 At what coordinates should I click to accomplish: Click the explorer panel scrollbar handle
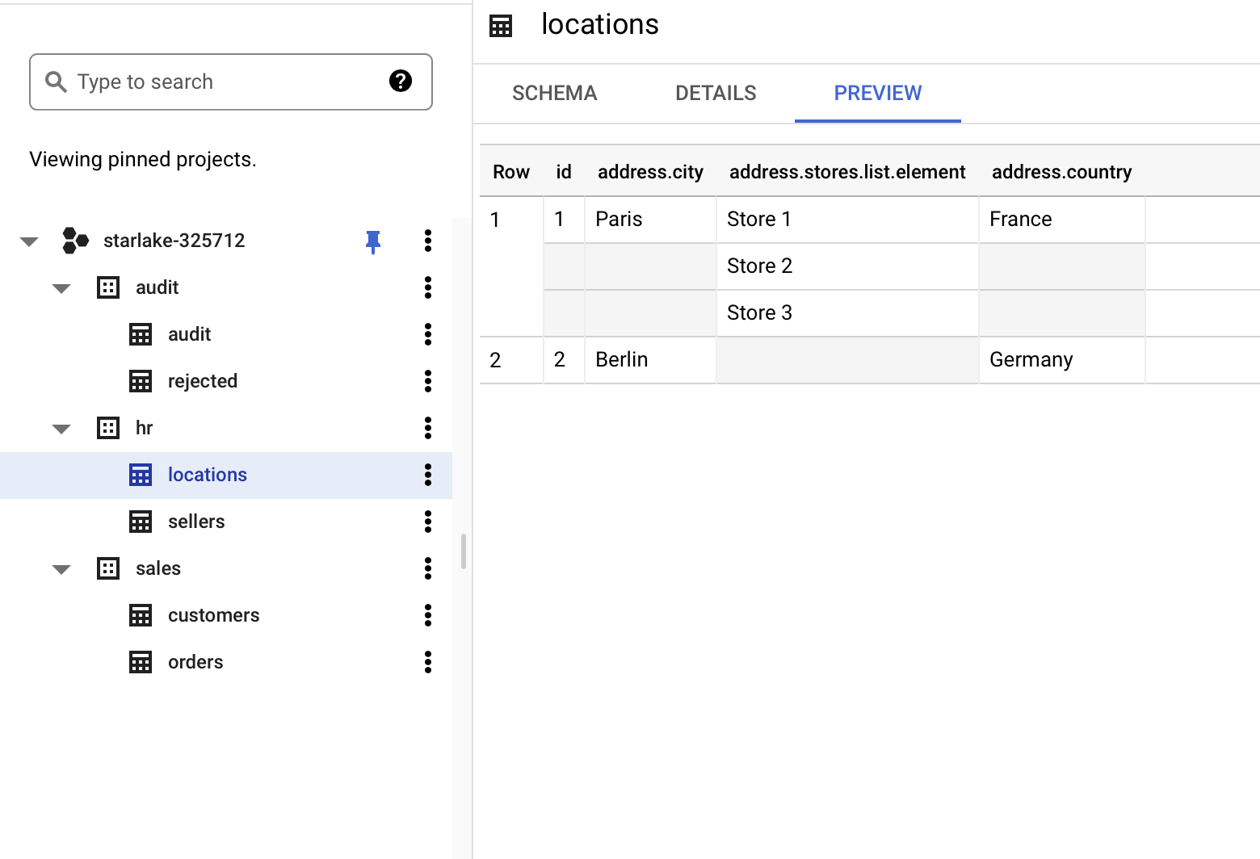click(x=464, y=551)
